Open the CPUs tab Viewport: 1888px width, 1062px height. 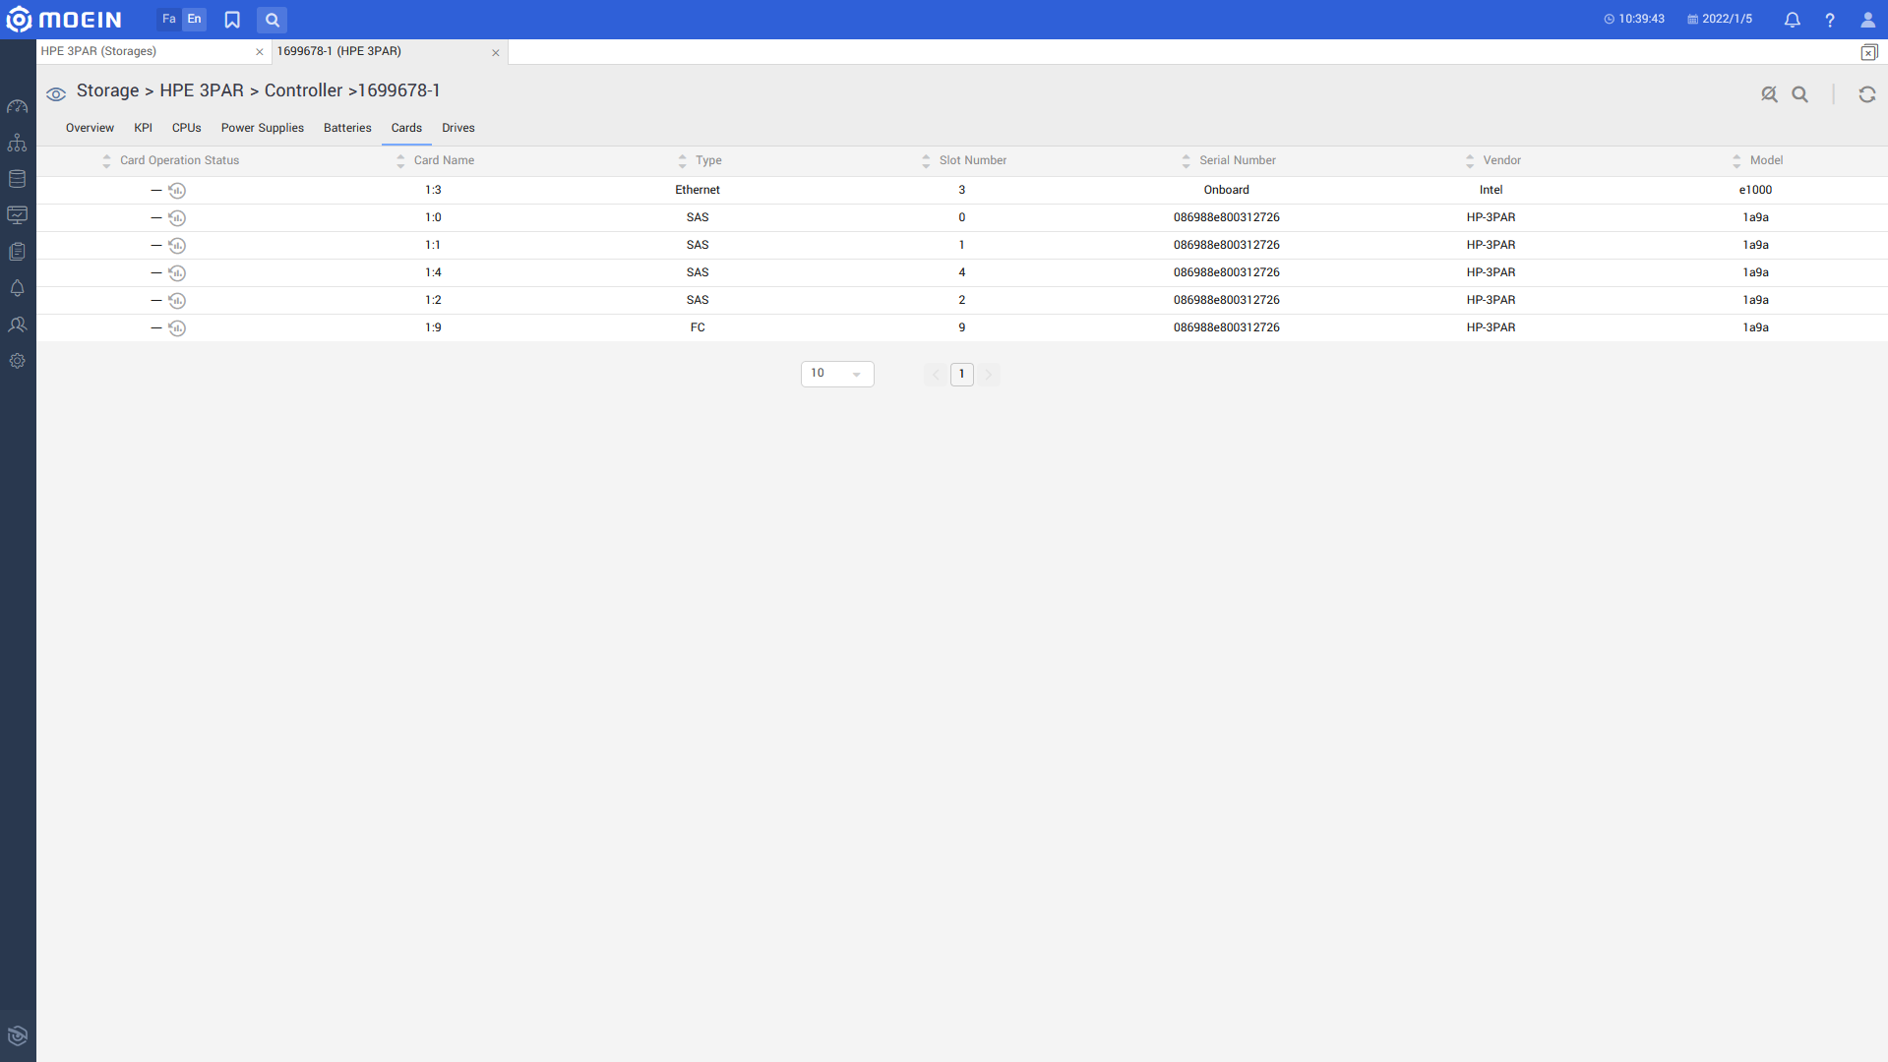pyautogui.click(x=187, y=128)
